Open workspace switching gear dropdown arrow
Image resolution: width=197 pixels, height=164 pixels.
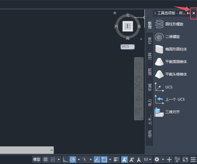163,160
